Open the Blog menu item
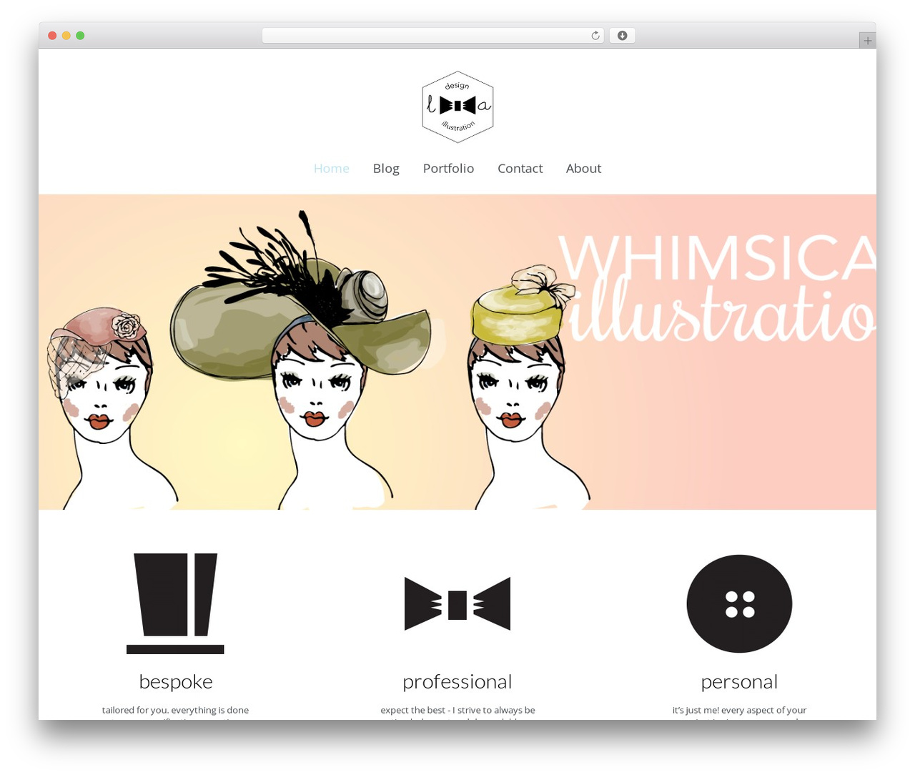This screenshot has height=775, width=915. coord(386,168)
